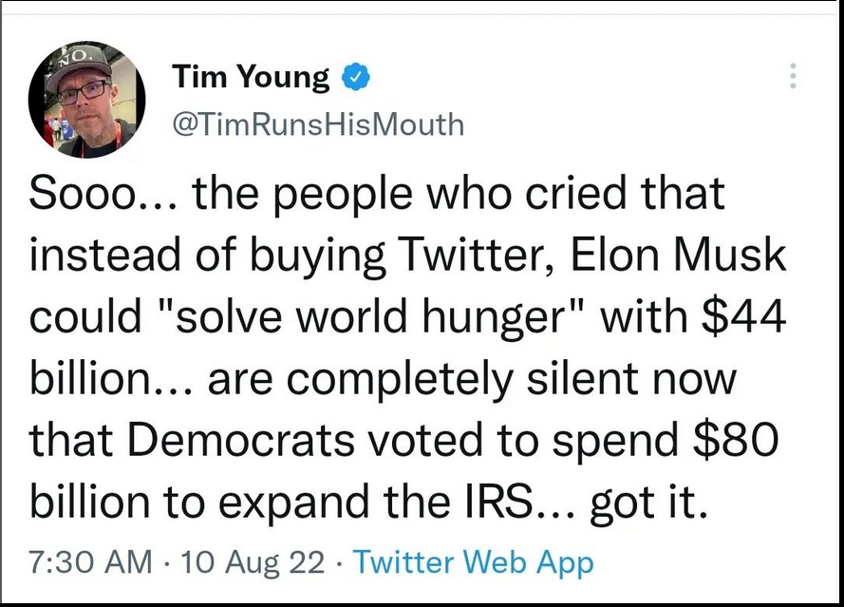Click the NO cap in the avatar photo
The width and height of the screenshot is (844, 607).
82,64
